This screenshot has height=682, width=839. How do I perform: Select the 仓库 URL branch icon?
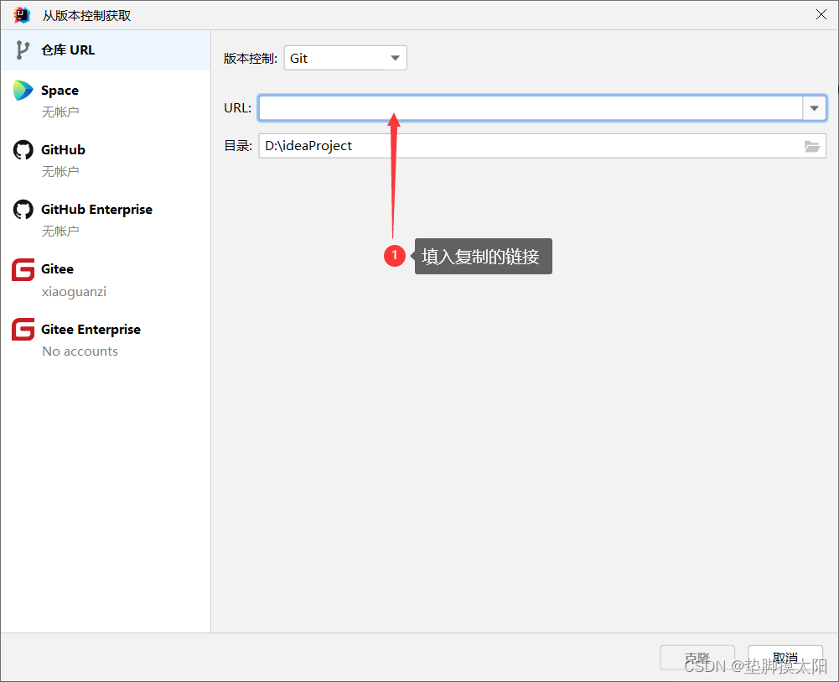(x=22, y=49)
